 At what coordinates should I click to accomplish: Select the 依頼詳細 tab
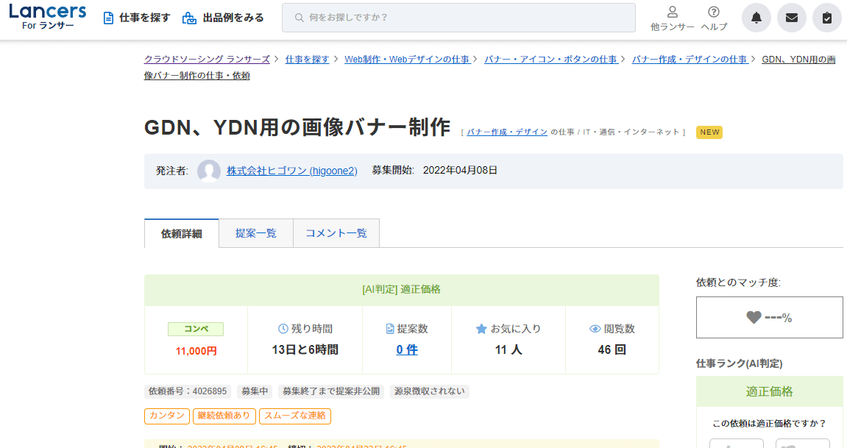[181, 234]
